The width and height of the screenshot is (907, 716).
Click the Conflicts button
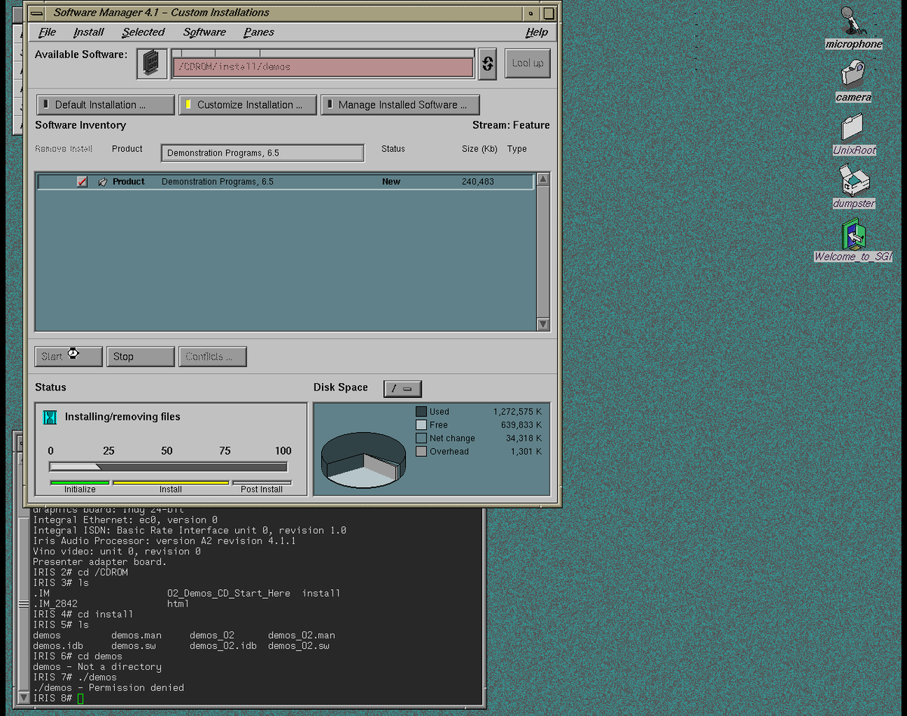pyautogui.click(x=213, y=356)
